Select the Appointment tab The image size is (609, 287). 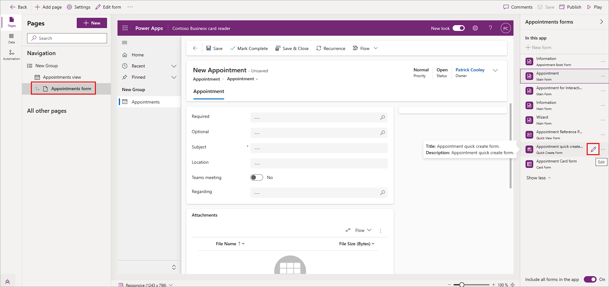tap(209, 91)
